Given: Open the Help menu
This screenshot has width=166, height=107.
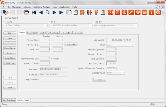Looking at the screenshot, I should (x=75, y=7).
